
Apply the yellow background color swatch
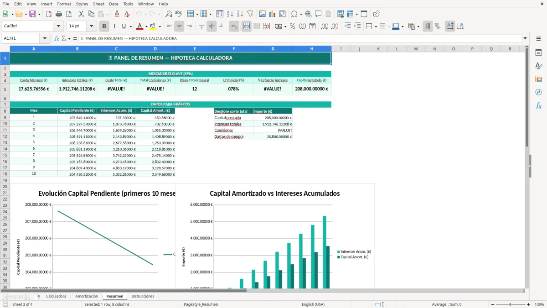153,26
